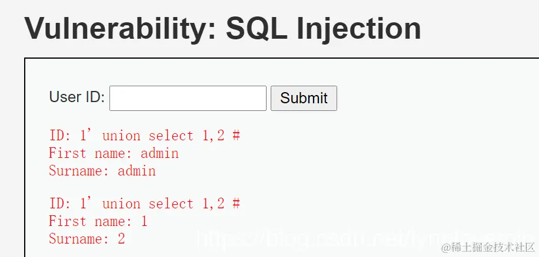Click the word "select" in the second result ID line
Viewport: 539px width, 257px height.
(x=171, y=204)
